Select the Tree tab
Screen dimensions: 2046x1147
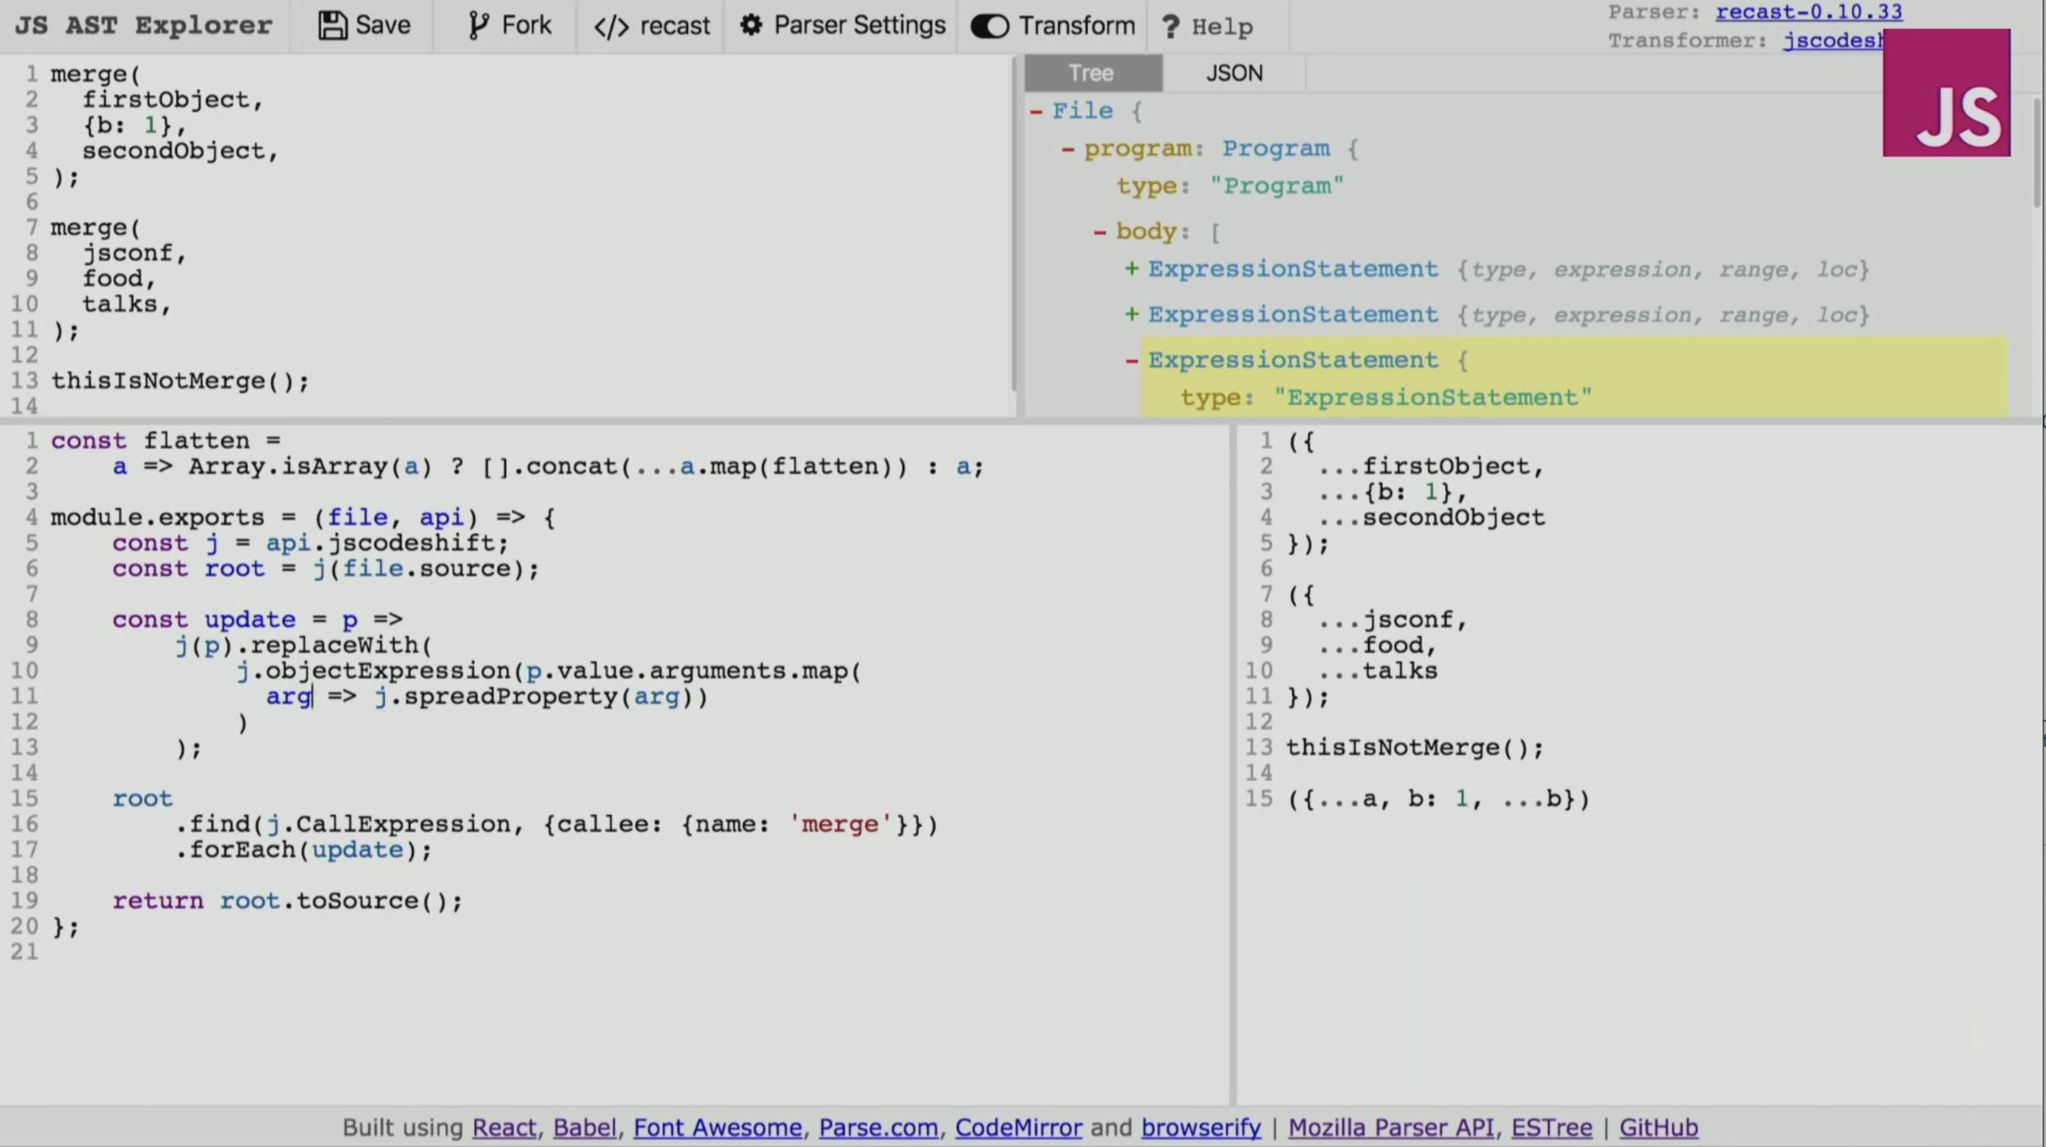(x=1092, y=73)
